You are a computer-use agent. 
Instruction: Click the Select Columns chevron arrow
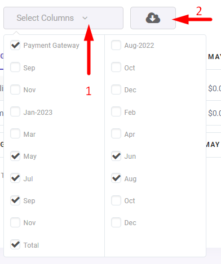(85, 18)
